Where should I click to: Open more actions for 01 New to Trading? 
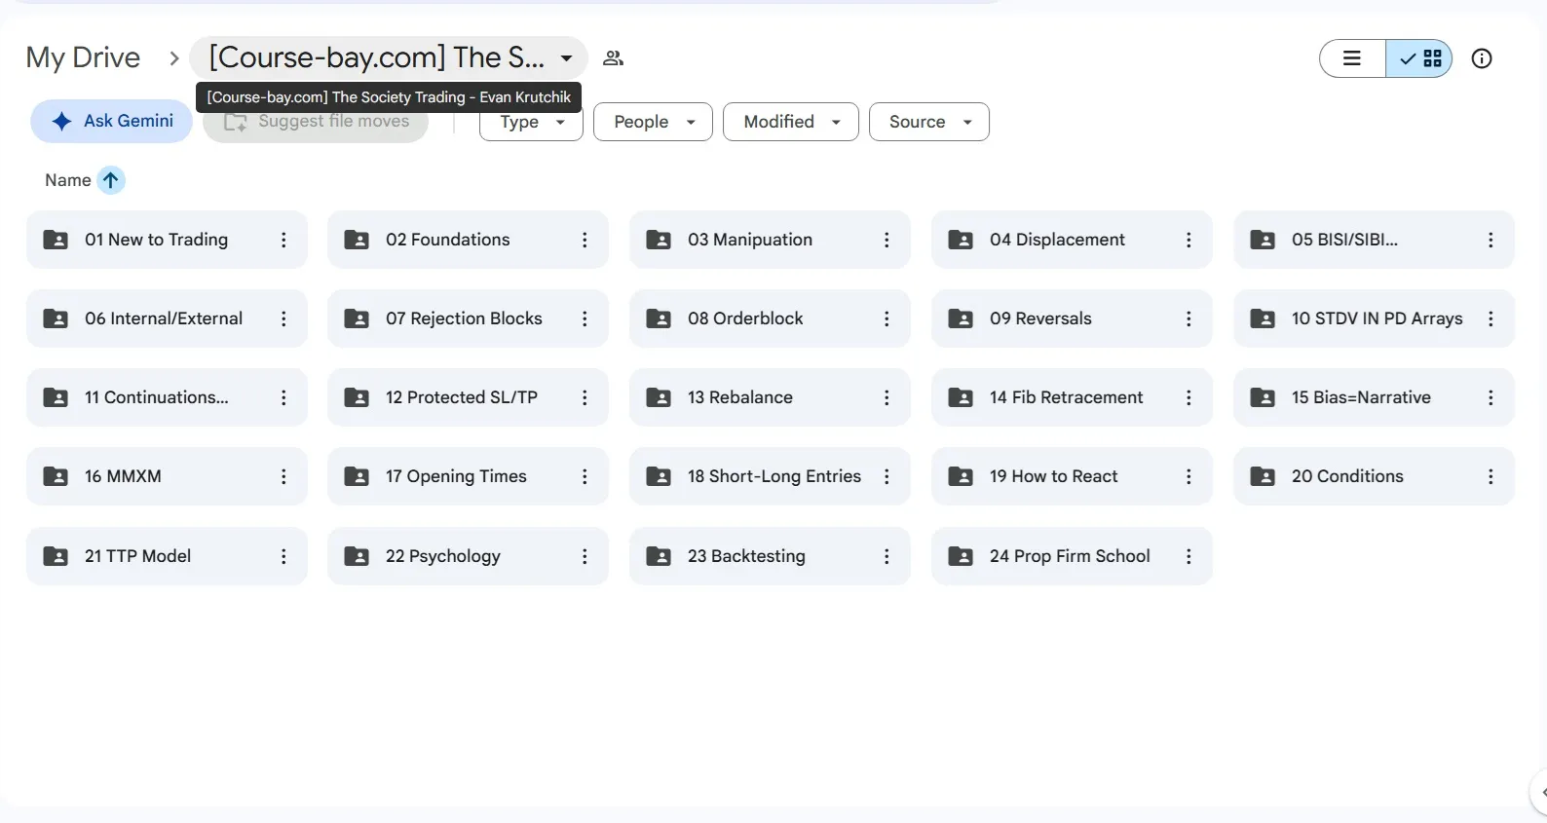click(283, 240)
